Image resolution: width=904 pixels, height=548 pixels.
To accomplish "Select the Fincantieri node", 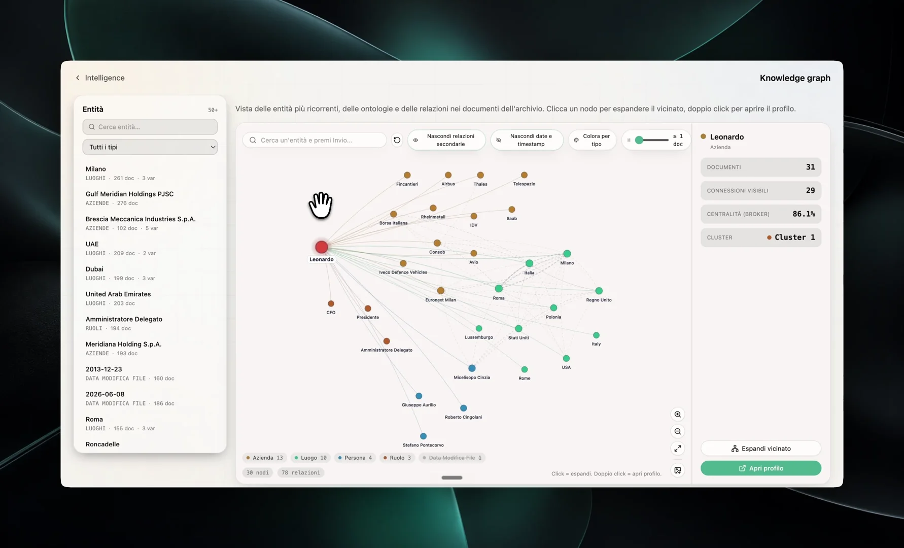I will coord(407,175).
